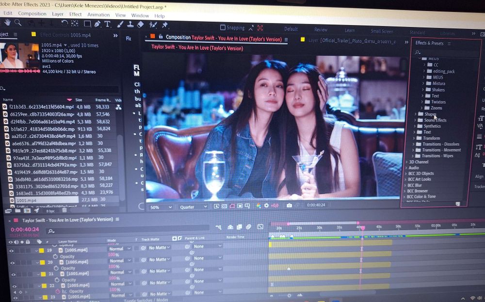Screen dimensions: 485x302
Task: Toggle Opacity stopwatch on layer 19
Action: point(55,256)
